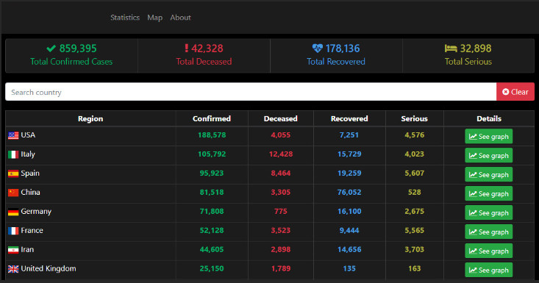This screenshot has width=539, height=283.
Task: Click USA deceased value 4,055
Action: point(281,135)
